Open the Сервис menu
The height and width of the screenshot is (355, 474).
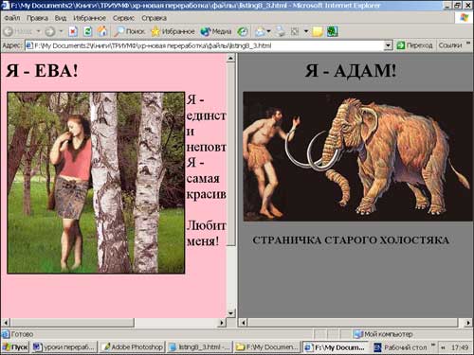123,18
